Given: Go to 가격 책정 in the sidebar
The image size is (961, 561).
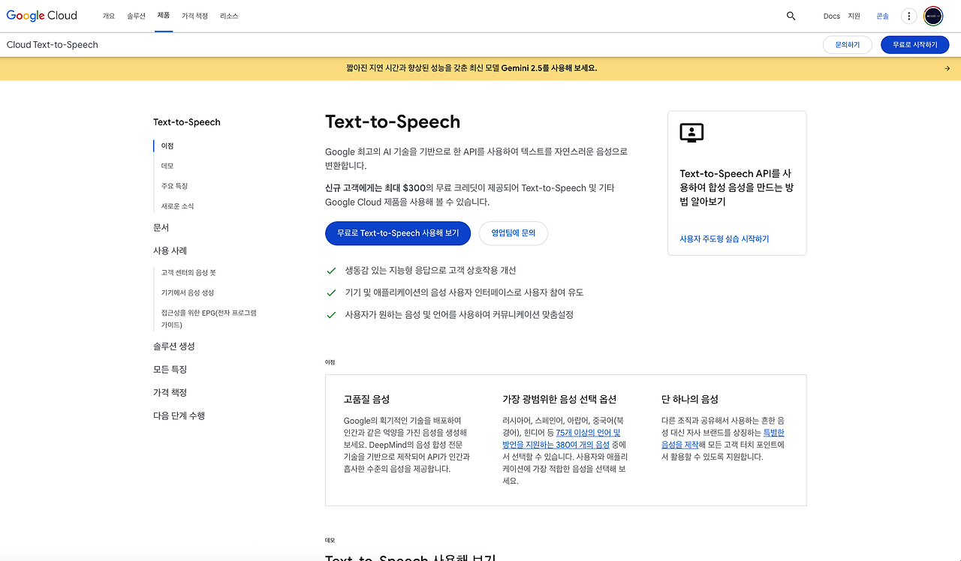Looking at the screenshot, I should coord(170,393).
